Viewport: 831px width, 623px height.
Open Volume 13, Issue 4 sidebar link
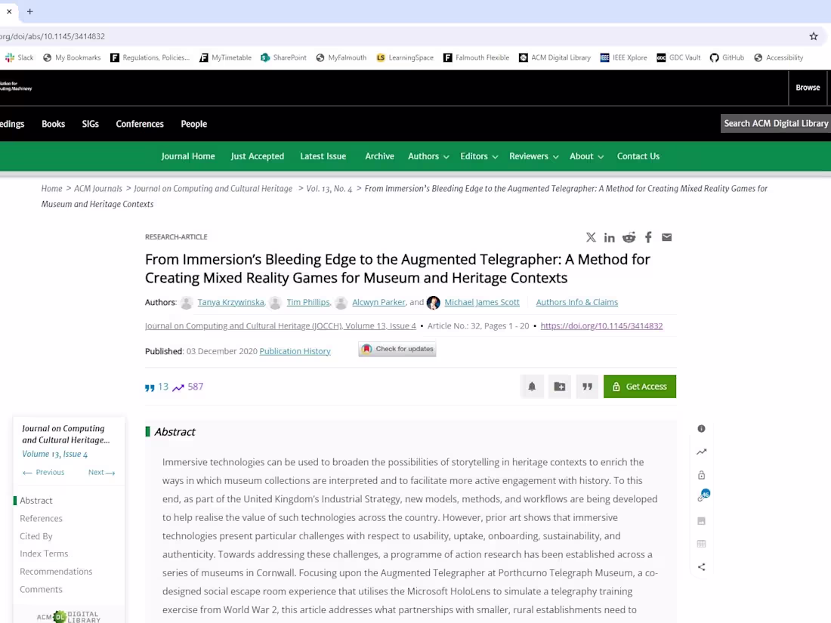pyautogui.click(x=55, y=454)
